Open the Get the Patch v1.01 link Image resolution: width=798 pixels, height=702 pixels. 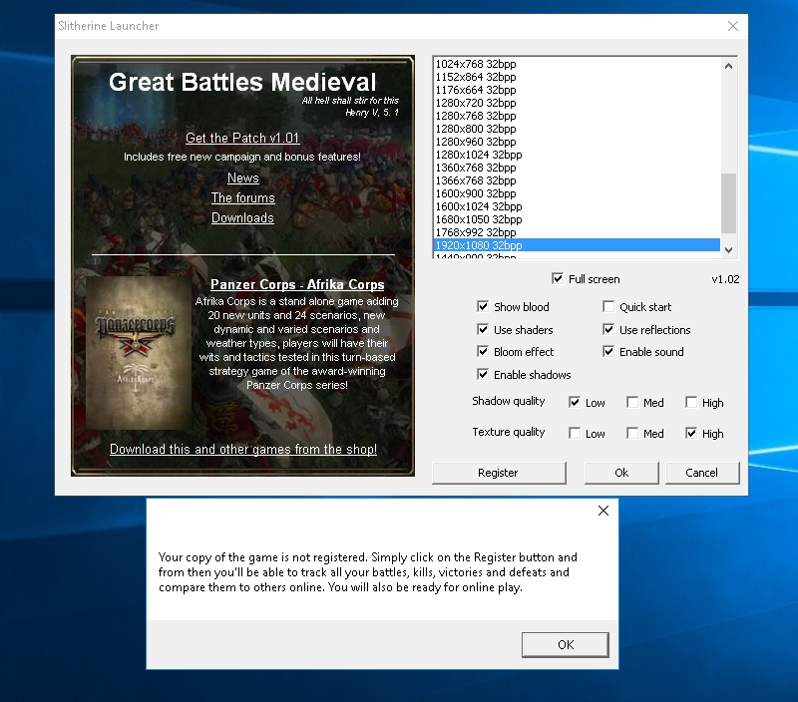coord(242,138)
